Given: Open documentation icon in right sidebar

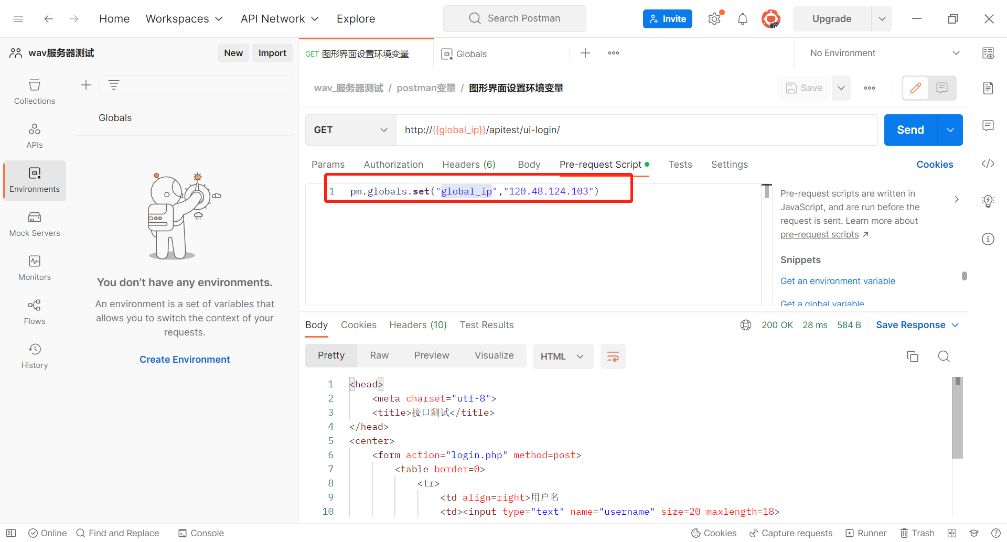Looking at the screenshot, I should tap(988, 88).
